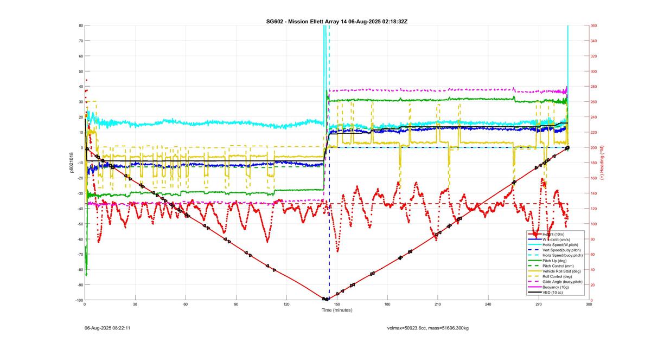
Task: Click the right heading axis tick label 280
Action: [593, 87]
